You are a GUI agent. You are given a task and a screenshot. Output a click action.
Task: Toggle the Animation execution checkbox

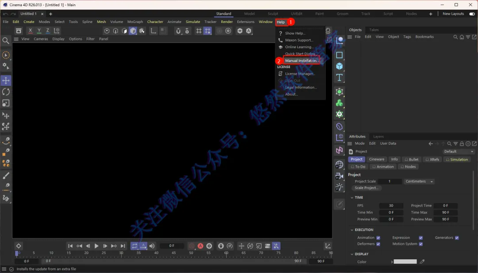click(378, 238)
